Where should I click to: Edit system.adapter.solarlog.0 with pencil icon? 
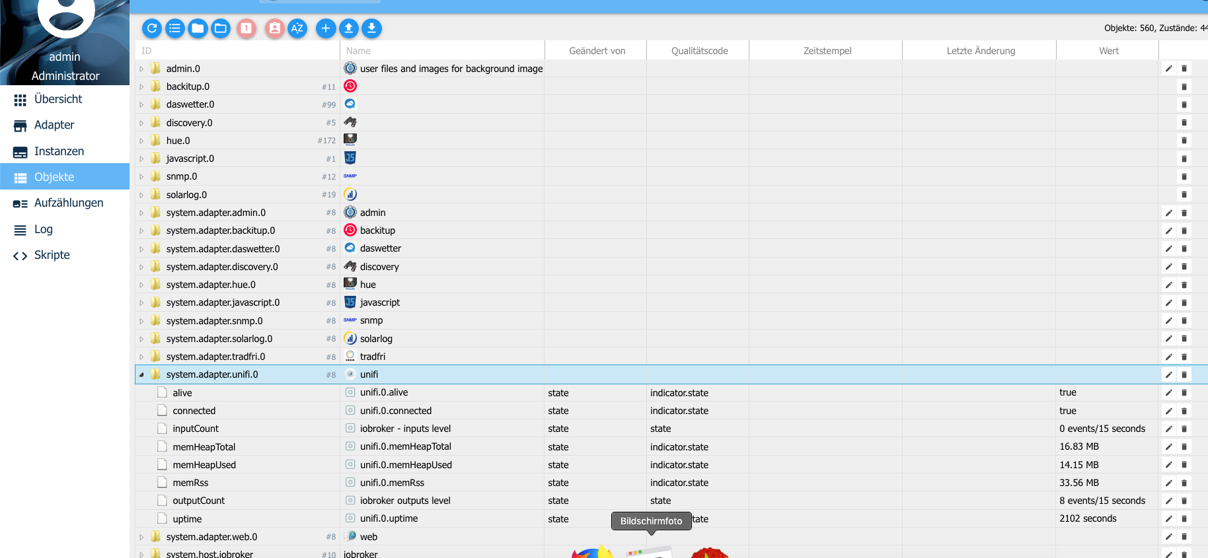(1169, 339)
